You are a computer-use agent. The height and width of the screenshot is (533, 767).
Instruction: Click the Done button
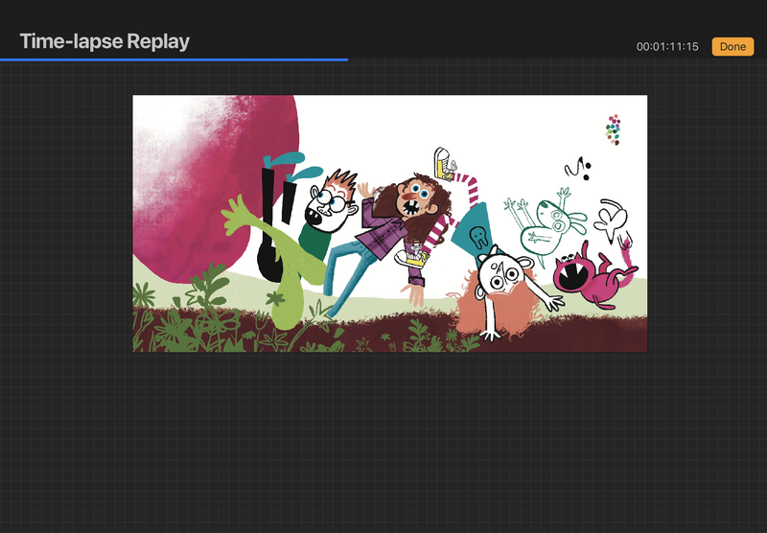(x=732, y=46)
